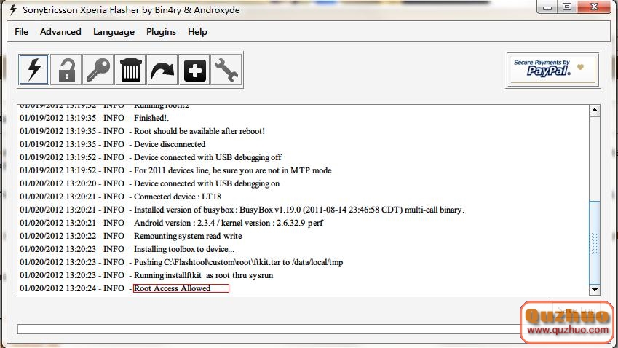Image resolution: width=618 pixels, height=348 pixels.
Task: Click the BusyBox version log line
Action: (242, 210)
